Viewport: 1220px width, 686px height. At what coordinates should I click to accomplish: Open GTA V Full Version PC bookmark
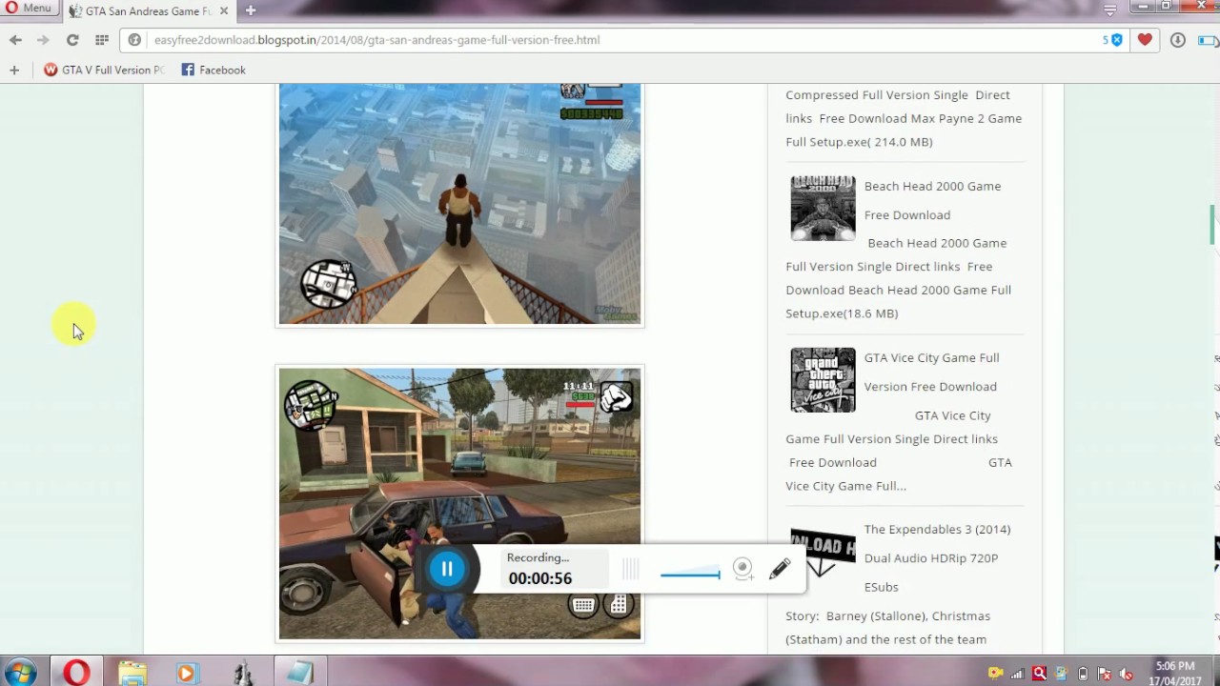tap(104, 70)
